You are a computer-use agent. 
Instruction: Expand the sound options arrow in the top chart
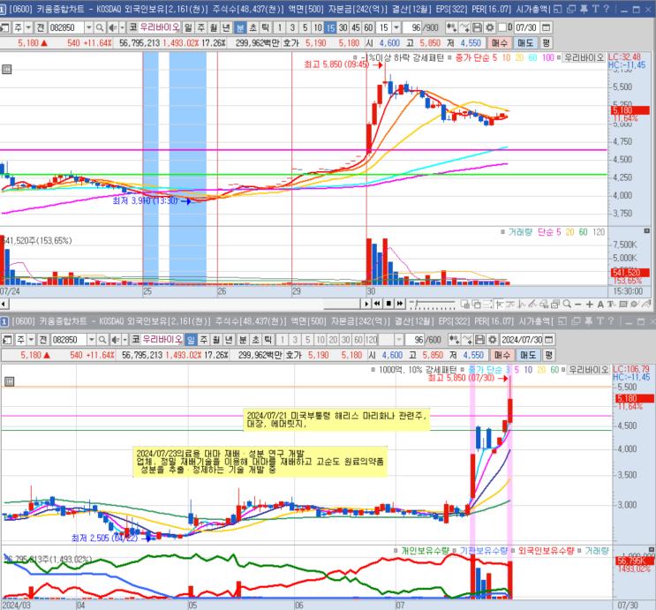tap(122, 27)
